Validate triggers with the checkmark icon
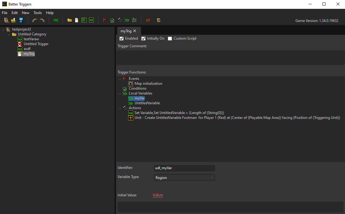Screen dimensions: 345x214 [x=148, y=20]
